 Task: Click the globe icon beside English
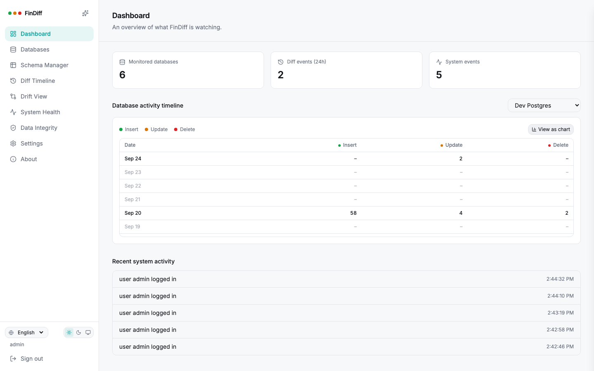[x=11, y=333]
